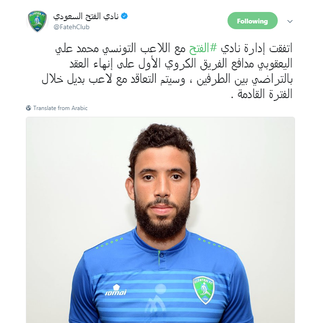
Task: Click the Al Fateh crest on the jersey
Action: point(204,290)
